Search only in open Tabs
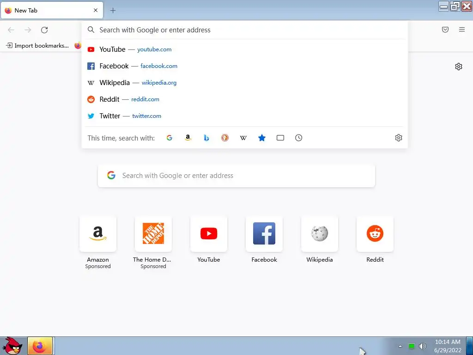473x355 pixels. pyautogui.click(x=280, y=138)
